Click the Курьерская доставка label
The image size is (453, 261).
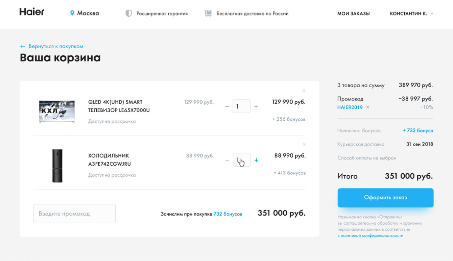[361, 144]
